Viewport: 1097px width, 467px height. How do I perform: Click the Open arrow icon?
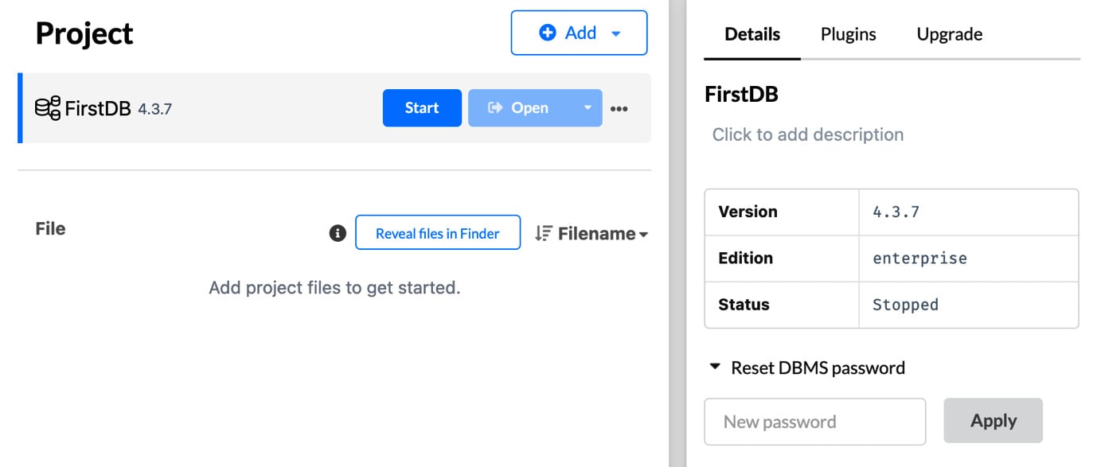point(495,107)
